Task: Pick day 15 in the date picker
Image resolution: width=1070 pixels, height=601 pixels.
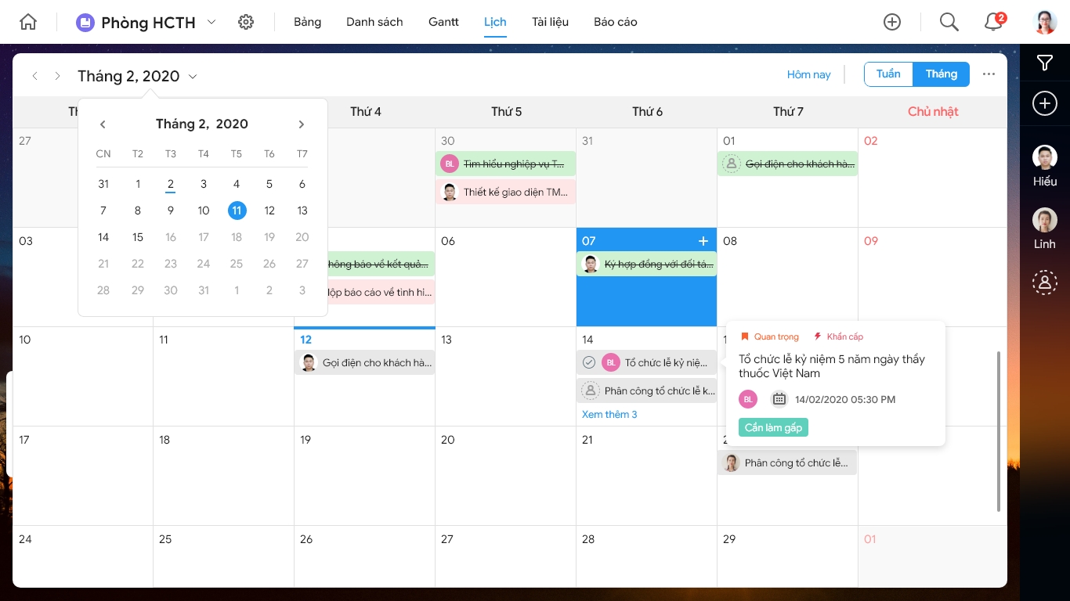Action: pos(138,237)
